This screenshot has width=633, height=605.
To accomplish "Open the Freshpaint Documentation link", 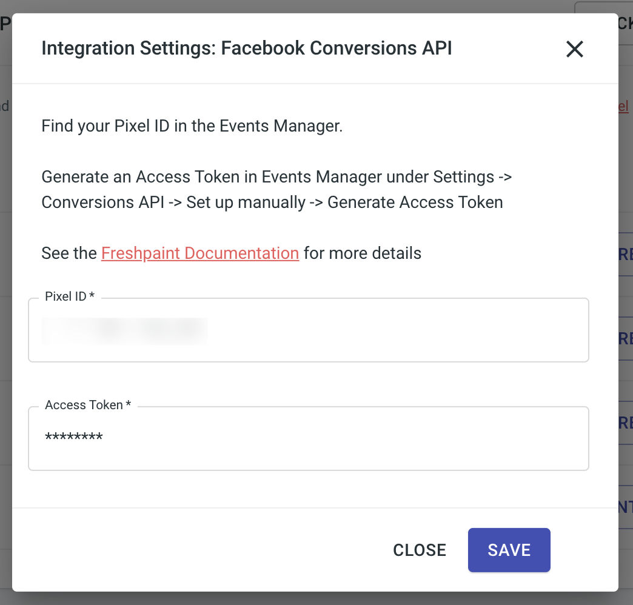I will tap(200, 253).
